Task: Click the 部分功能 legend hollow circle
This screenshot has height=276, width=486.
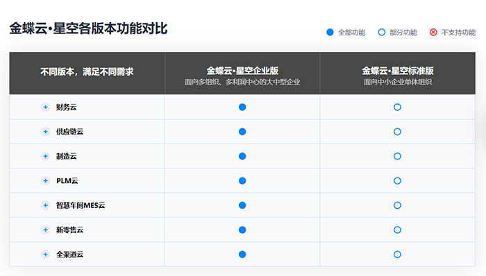Action: 382,32
